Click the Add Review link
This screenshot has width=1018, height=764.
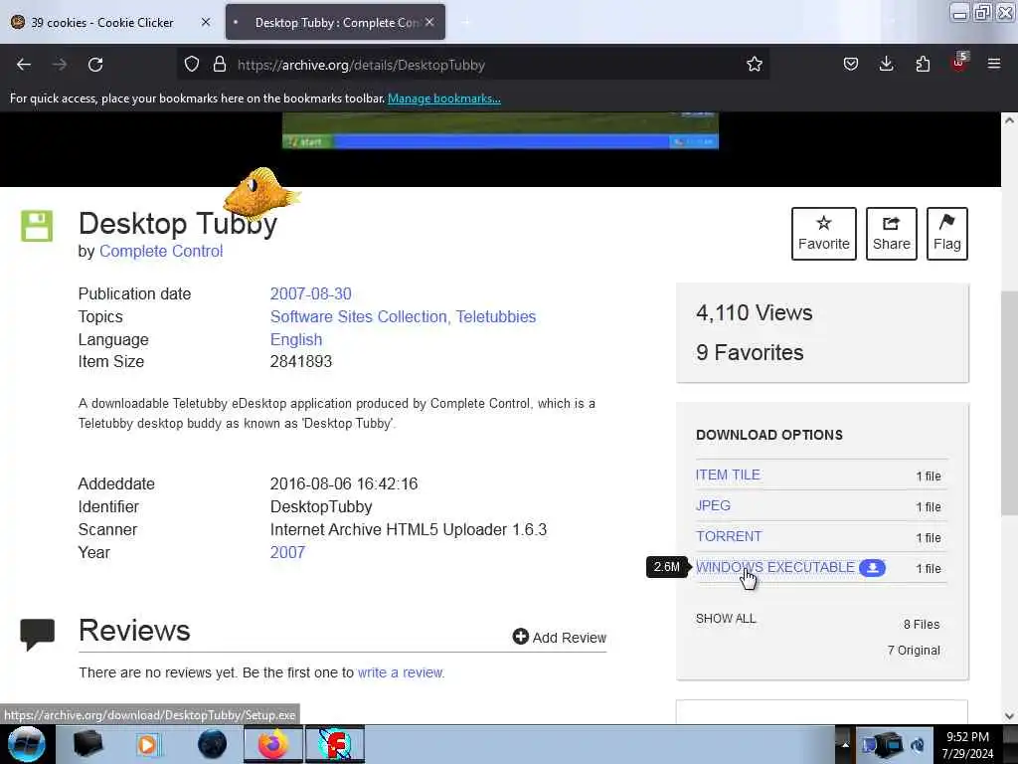coord(559,638)
